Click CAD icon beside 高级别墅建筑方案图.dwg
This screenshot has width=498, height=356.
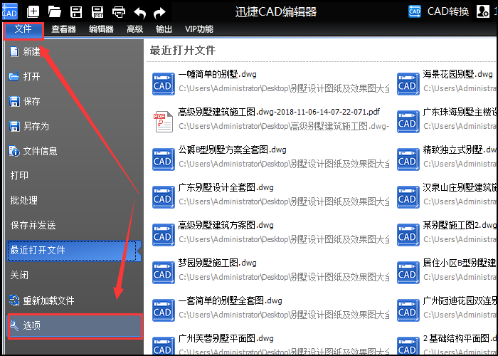[x=163, y=235]
